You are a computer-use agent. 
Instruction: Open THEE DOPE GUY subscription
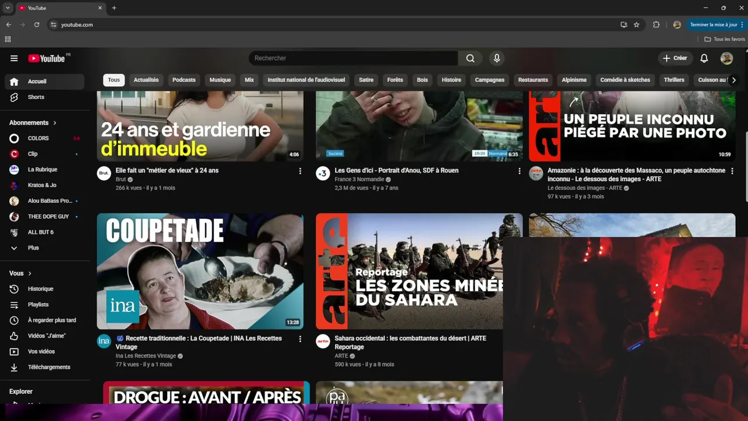(44, 216)
